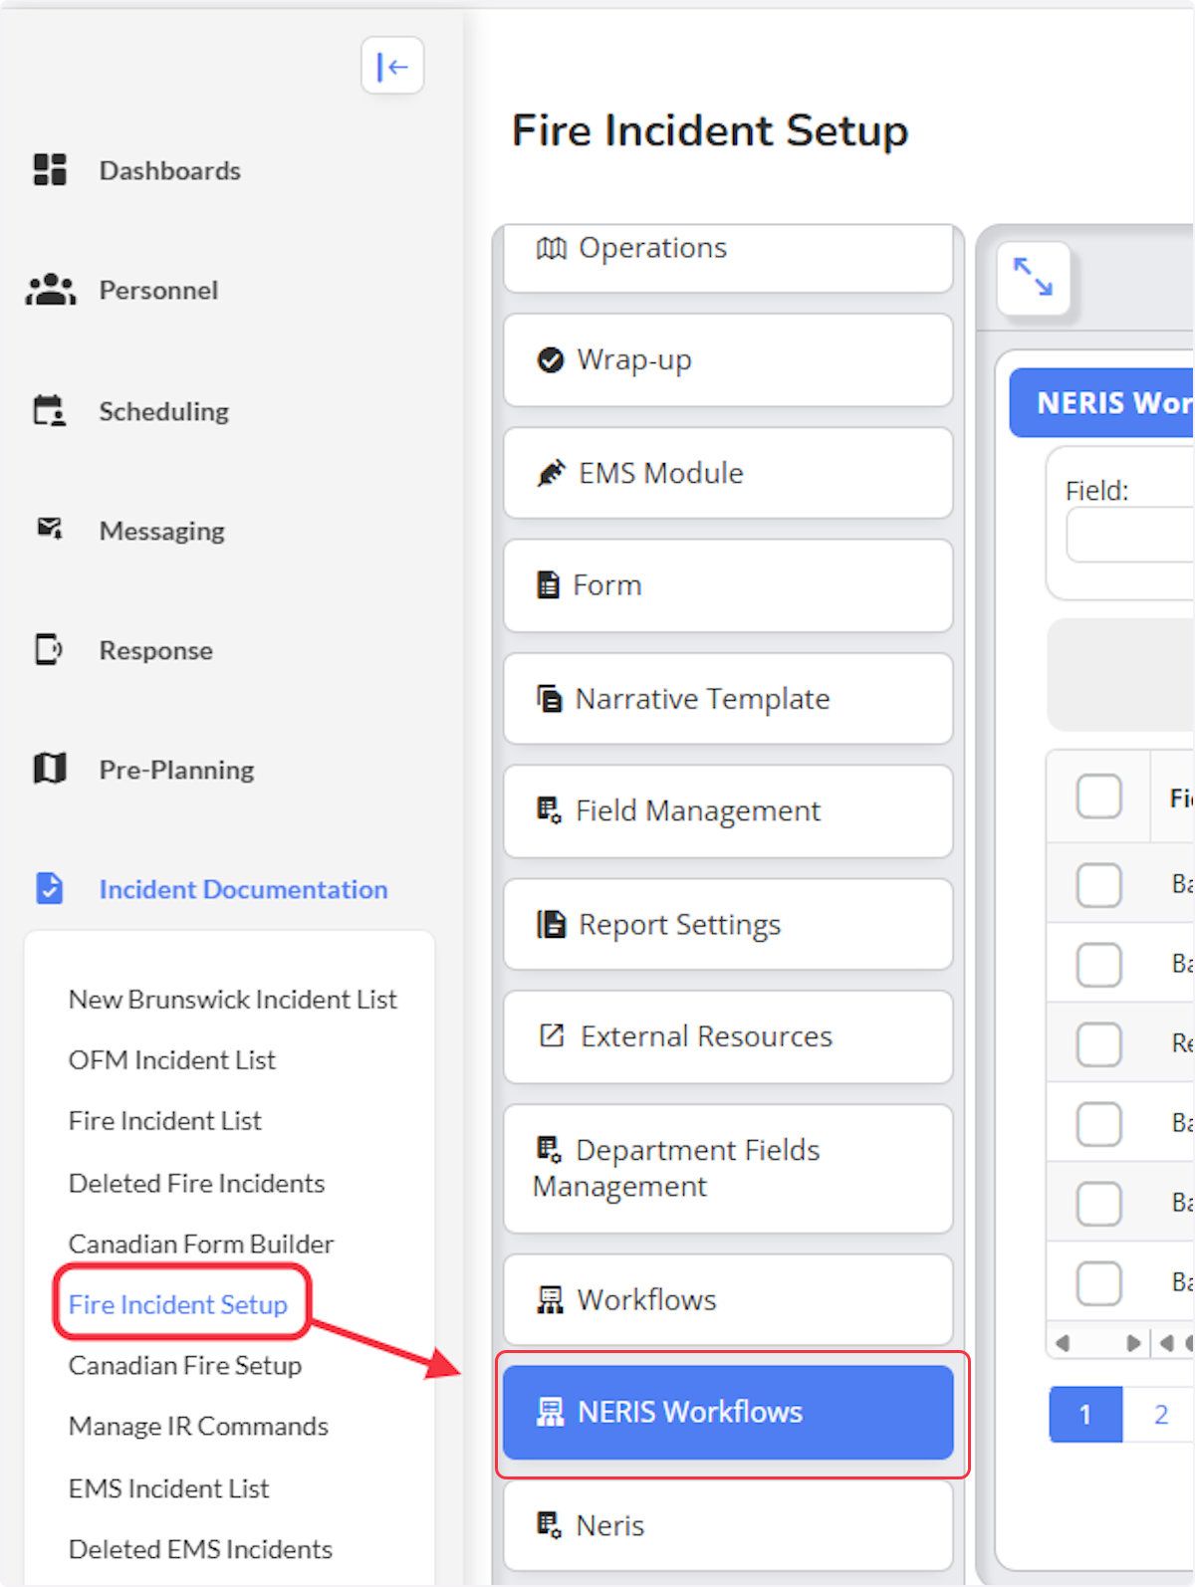Click the External Resources link icon

[x=552, y=1035]
